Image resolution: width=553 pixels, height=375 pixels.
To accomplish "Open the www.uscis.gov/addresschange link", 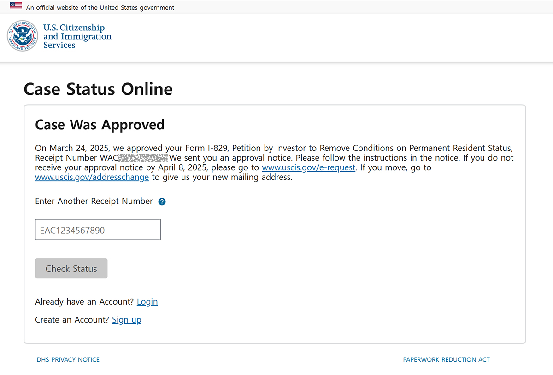I will [x=92, y=177].
